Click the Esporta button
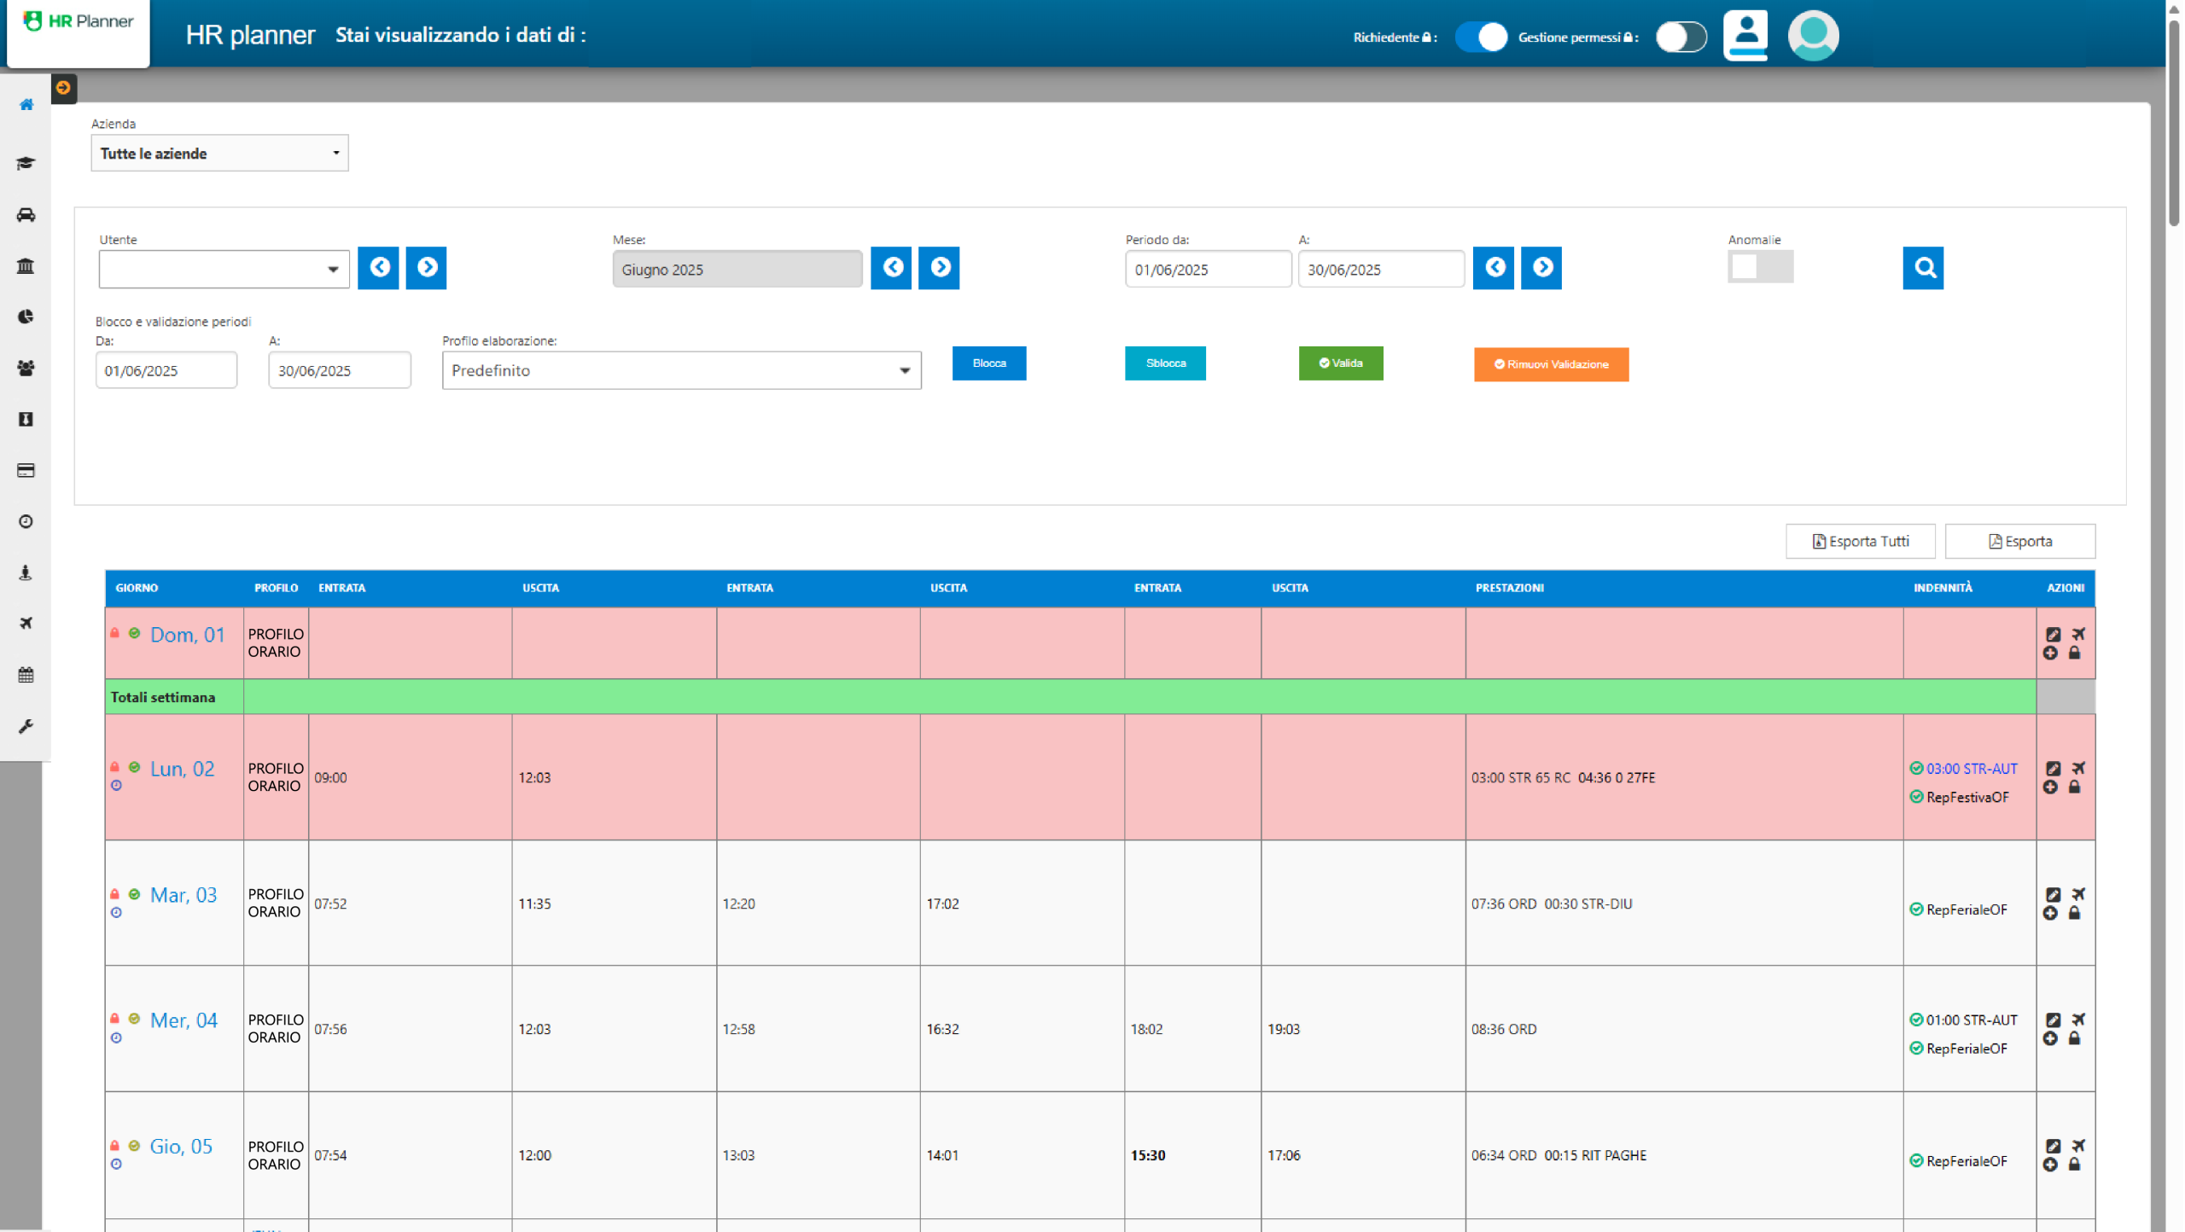The height and width of the screenshot is (1232, 2185). tap(2019, 542)
